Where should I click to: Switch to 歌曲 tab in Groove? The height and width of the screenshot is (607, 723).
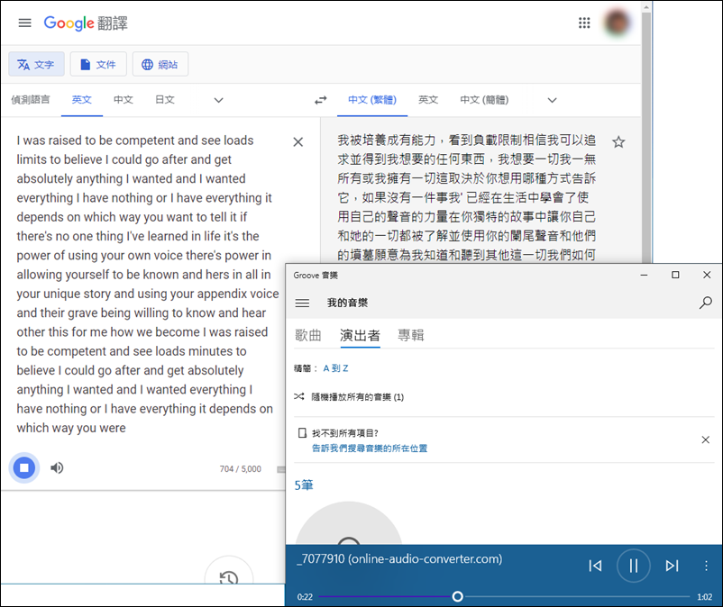pos(308,335)
